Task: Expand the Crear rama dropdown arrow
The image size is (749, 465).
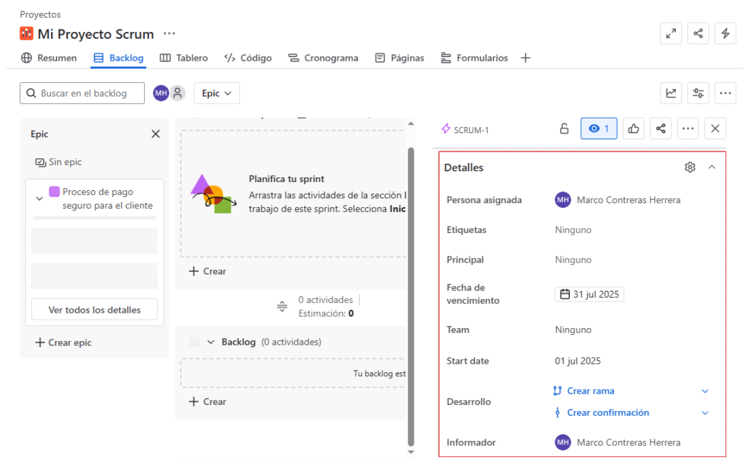Action: click(705, 391)
